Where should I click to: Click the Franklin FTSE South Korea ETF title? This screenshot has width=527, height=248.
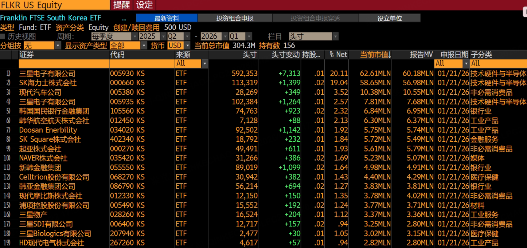pyautogui.click(x=51, y=18)
